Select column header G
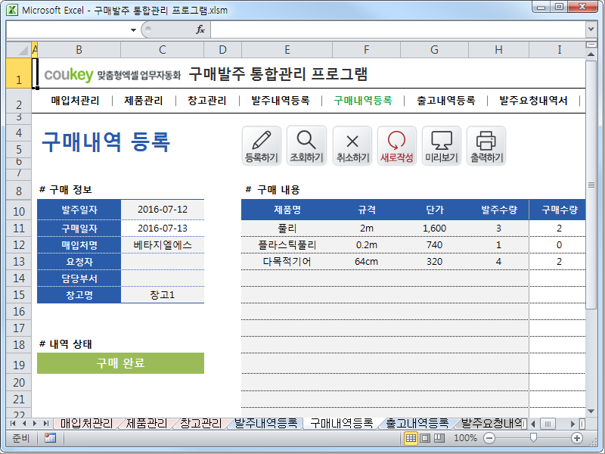 click(434, 50)
